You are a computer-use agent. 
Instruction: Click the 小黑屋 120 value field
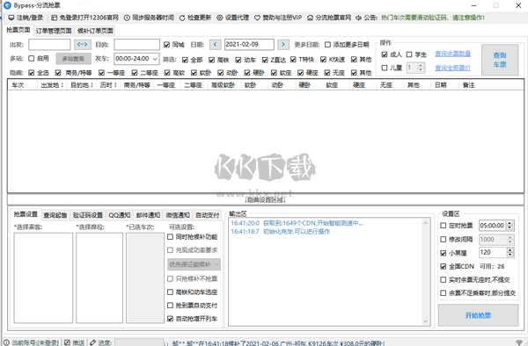[493, 252]
